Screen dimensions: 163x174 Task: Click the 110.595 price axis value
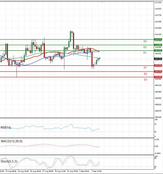(x=158, y=22)
